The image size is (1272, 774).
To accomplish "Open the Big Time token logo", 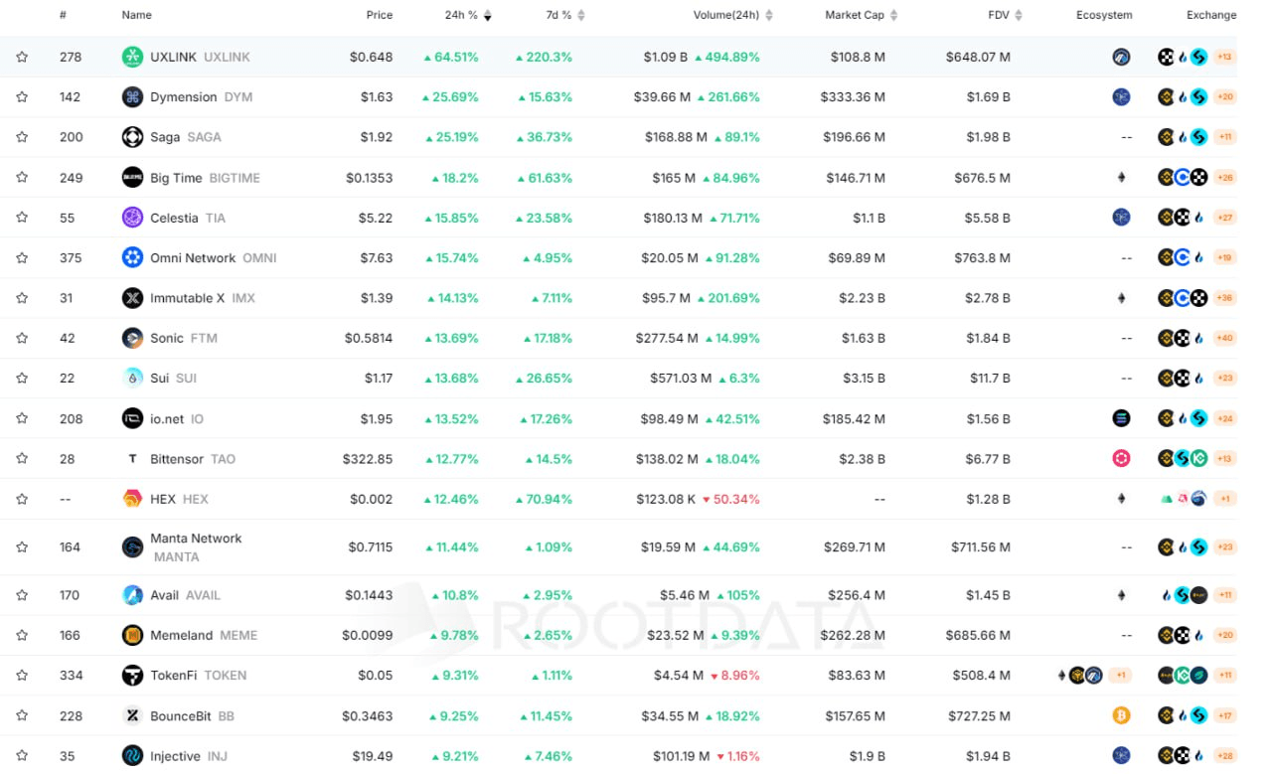I will [x=132, y=177].
